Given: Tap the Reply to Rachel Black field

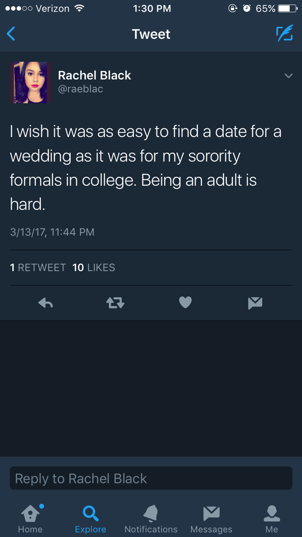Looking at the screenshot, I should click(151, 478).
